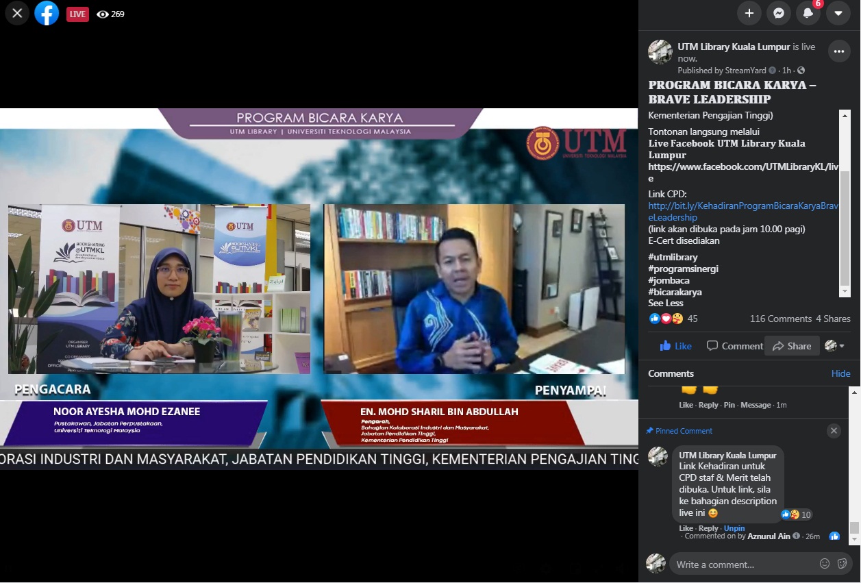Open the #programsinergi hashtag

point(684,269)
